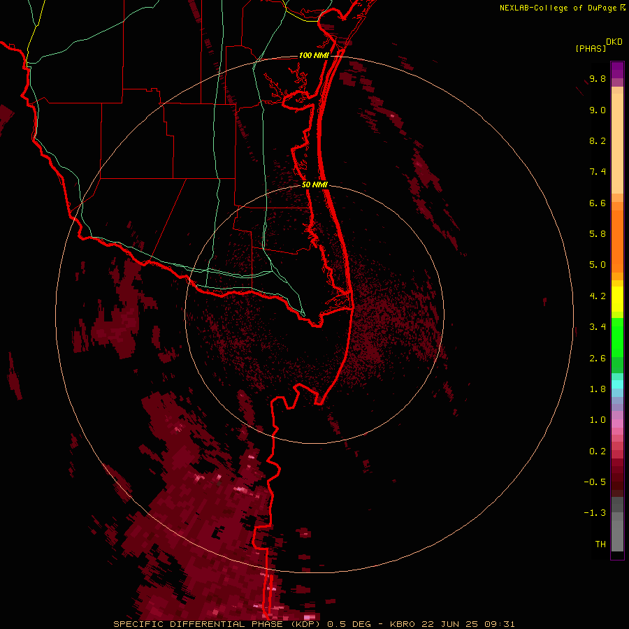
Task: Click the [PHAS] units label
Action: coord(591,49)
